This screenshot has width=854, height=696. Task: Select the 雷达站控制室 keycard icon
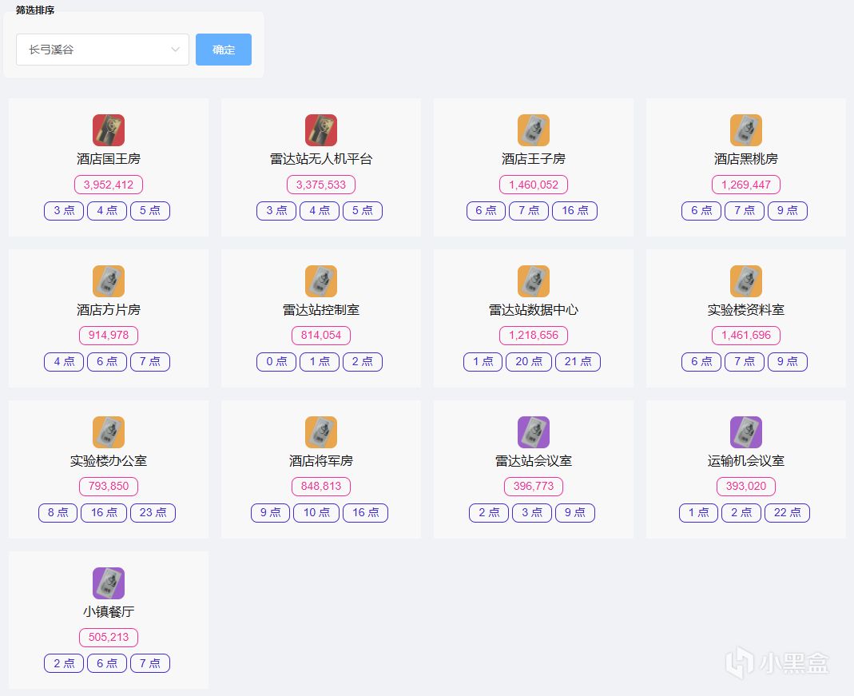point(321,281)
